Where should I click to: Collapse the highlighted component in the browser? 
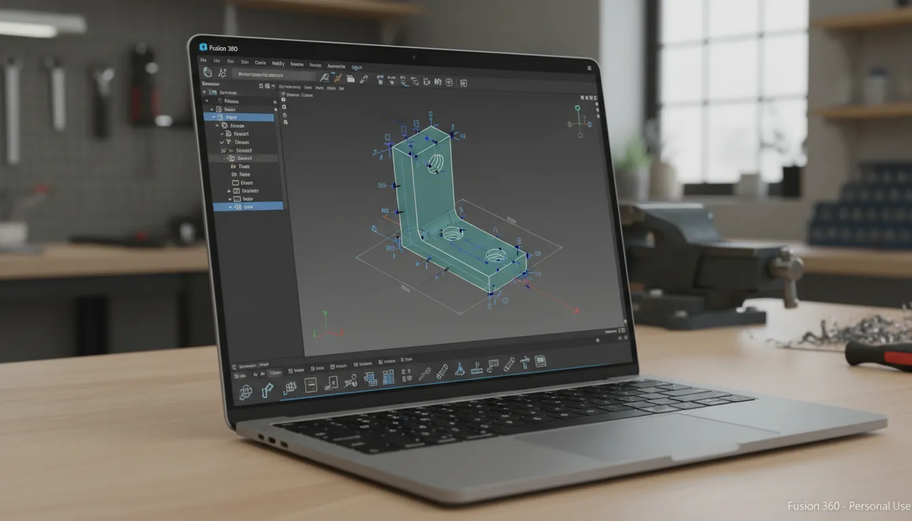tap(214, 116)
